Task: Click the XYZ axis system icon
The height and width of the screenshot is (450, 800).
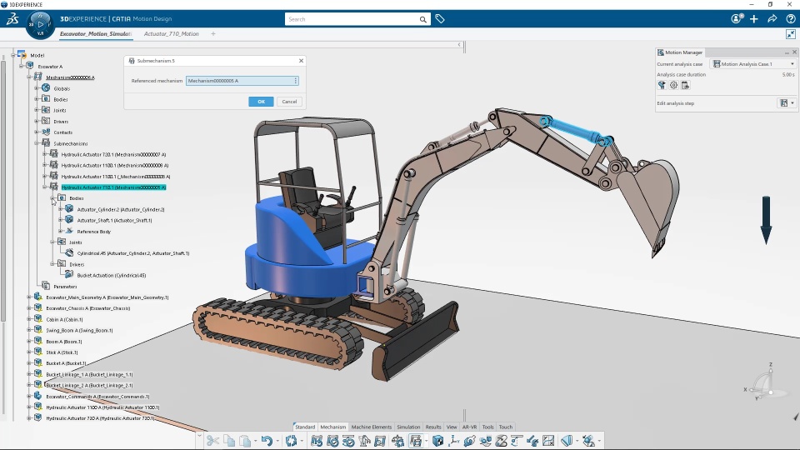Action: 453,441
